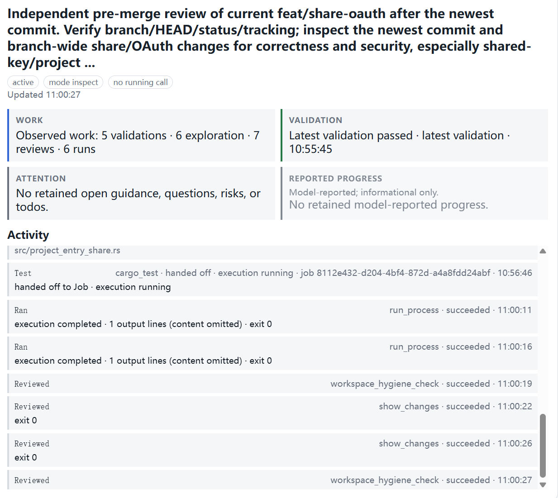Image resolution: width=558 pixels, height=498 pixels.
Task: Select the show_changes entry at 11:00:26
Action: [272, 450]
